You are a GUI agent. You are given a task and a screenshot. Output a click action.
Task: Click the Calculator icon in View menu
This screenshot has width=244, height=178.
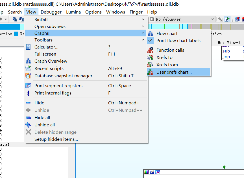click(28, 47)
